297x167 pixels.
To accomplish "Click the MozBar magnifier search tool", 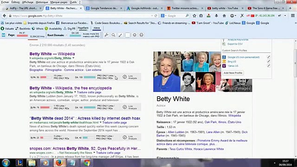I will (x=113, y=35).
